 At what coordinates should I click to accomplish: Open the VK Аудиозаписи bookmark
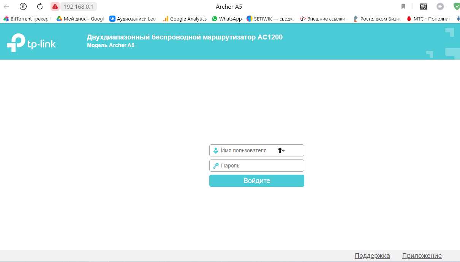click(x=133, y=19)
